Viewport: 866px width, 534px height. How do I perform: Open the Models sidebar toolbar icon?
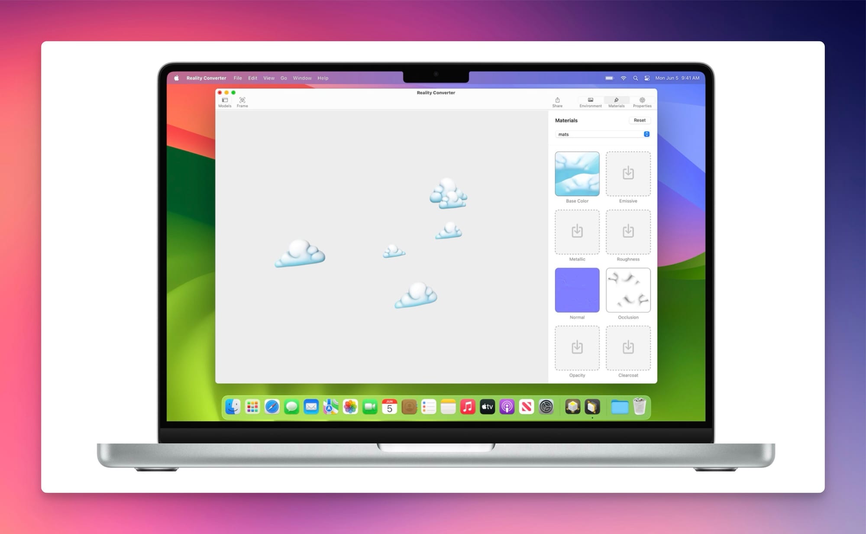(x=225, y=100)
